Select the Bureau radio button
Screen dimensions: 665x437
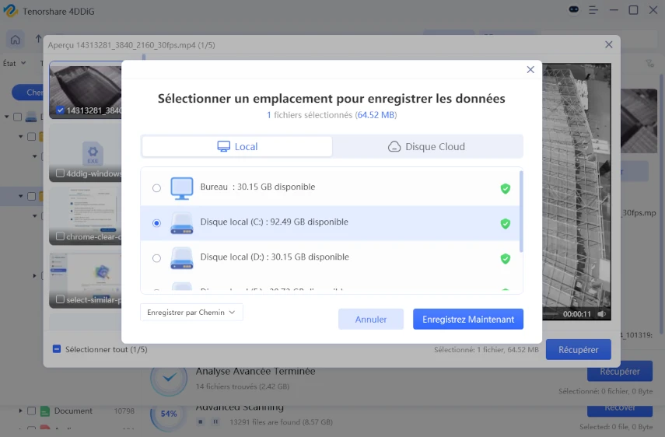pos(156,187)
